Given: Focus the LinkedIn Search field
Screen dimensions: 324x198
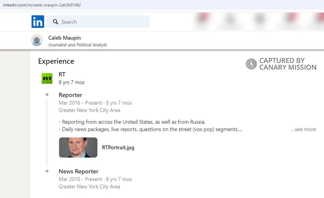Looking at the screenshot, I should click(x=98, y=21).
